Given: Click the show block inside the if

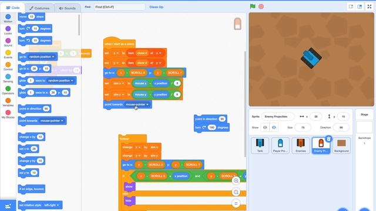Looking at the screenshot, I should (x=129, y=186).
